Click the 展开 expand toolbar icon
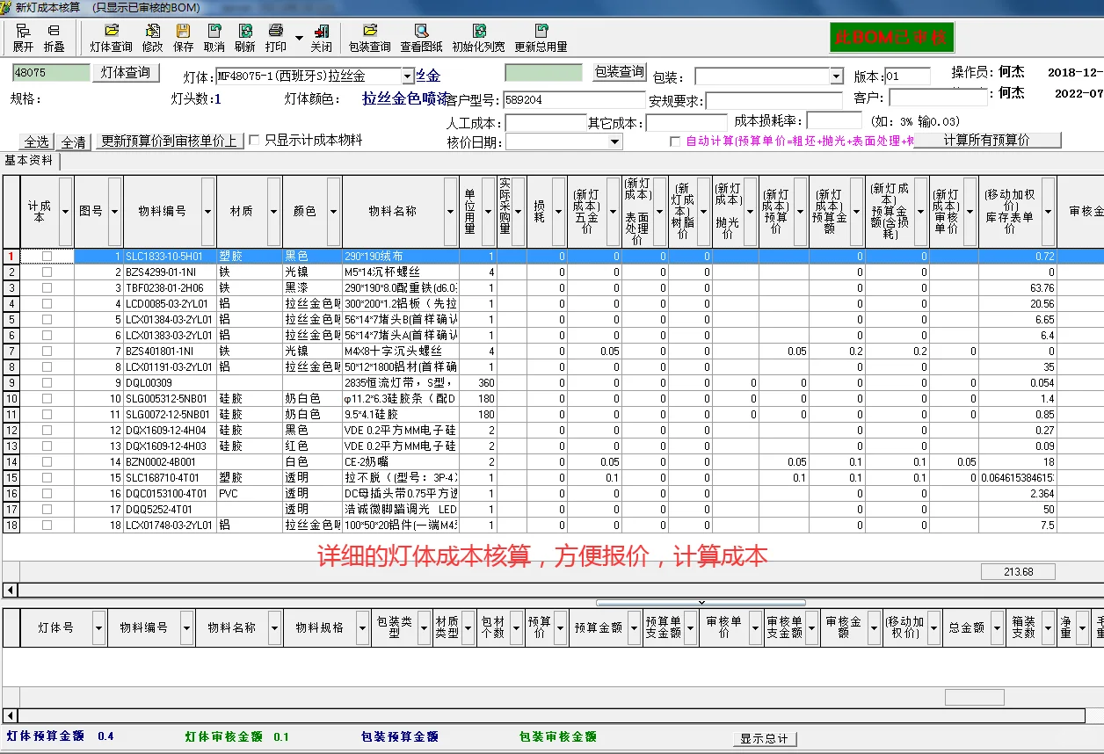 [23, 38]
